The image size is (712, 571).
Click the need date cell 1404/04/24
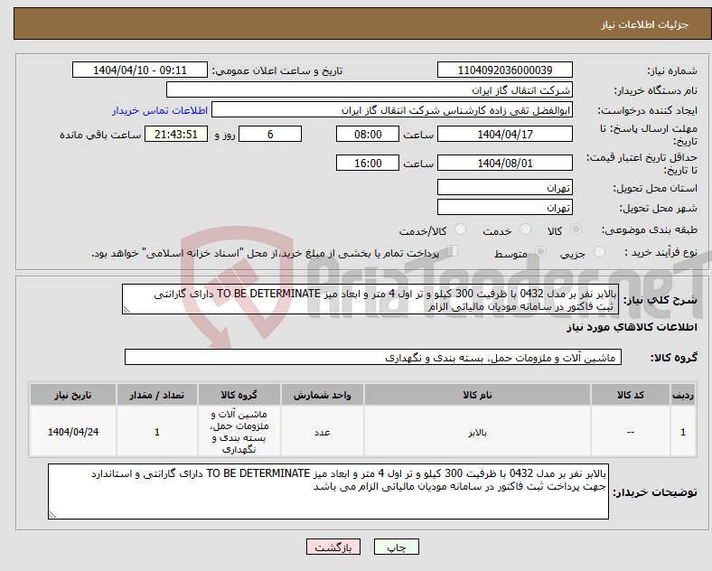click(73, 432)
